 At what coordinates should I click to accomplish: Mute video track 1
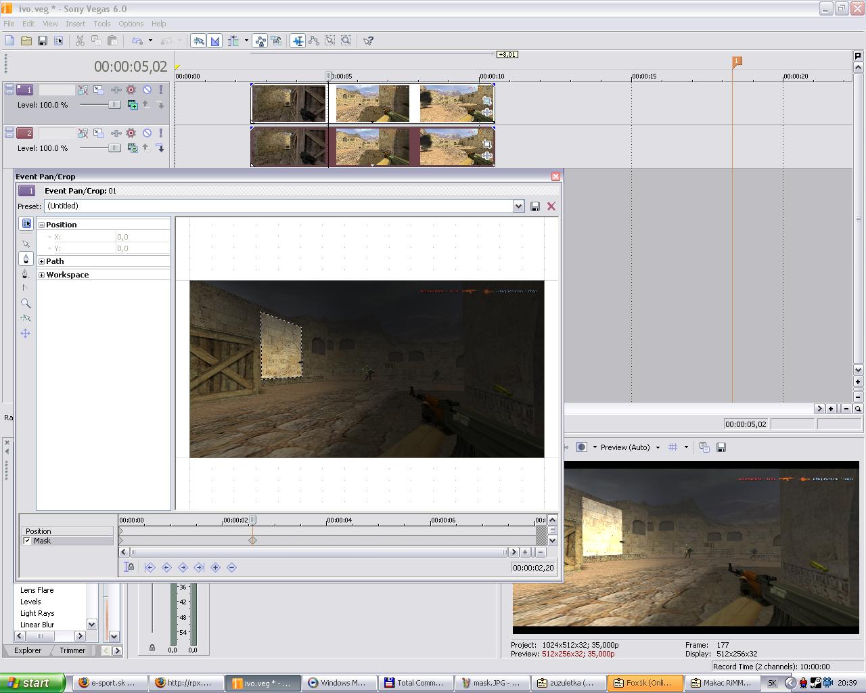tap(147, 89)
